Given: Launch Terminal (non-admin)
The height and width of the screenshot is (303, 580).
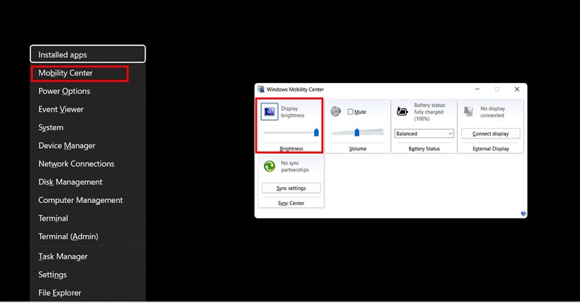Looking at the screenshot, I should [x=88, y=218].
